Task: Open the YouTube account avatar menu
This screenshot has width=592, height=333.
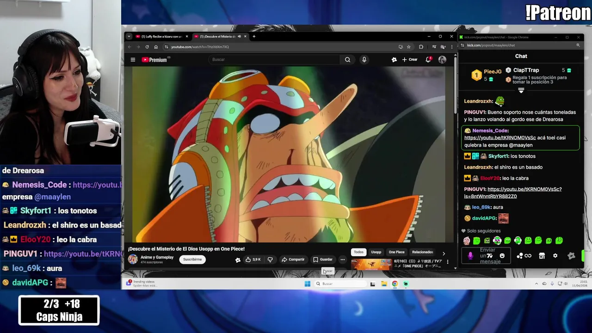Action: click(442, 60)
